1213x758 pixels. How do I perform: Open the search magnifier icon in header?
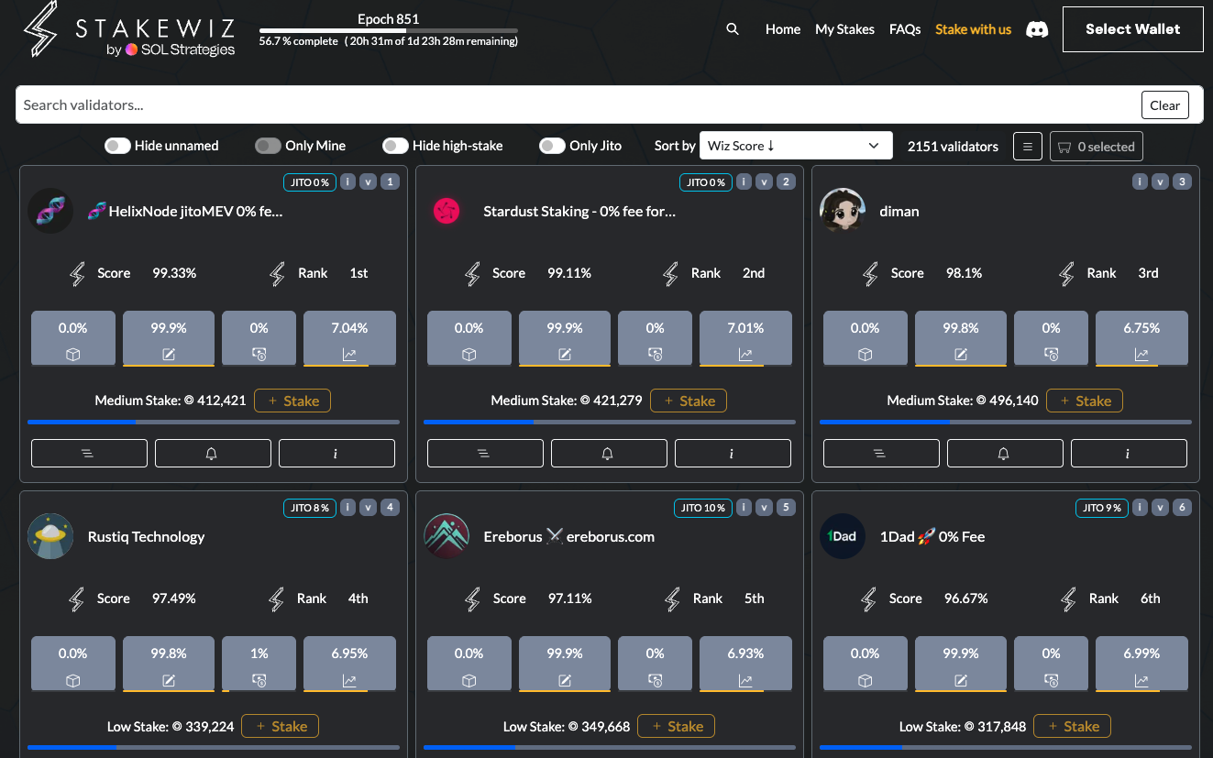(x=733, y=29)
